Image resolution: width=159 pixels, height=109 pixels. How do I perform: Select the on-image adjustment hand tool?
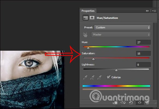85,35
